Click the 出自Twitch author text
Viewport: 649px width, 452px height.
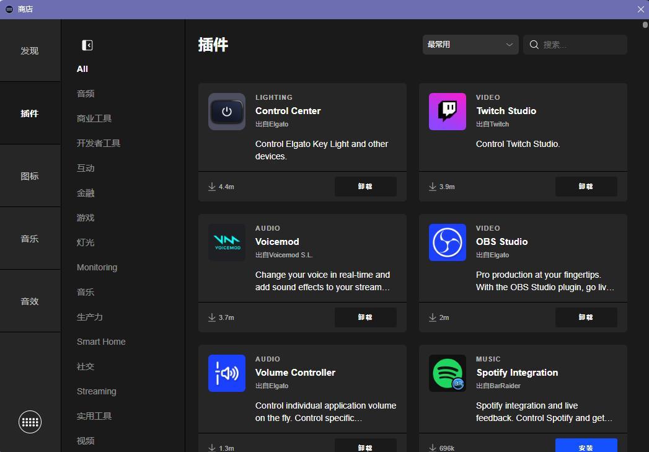tap(493, 124)
